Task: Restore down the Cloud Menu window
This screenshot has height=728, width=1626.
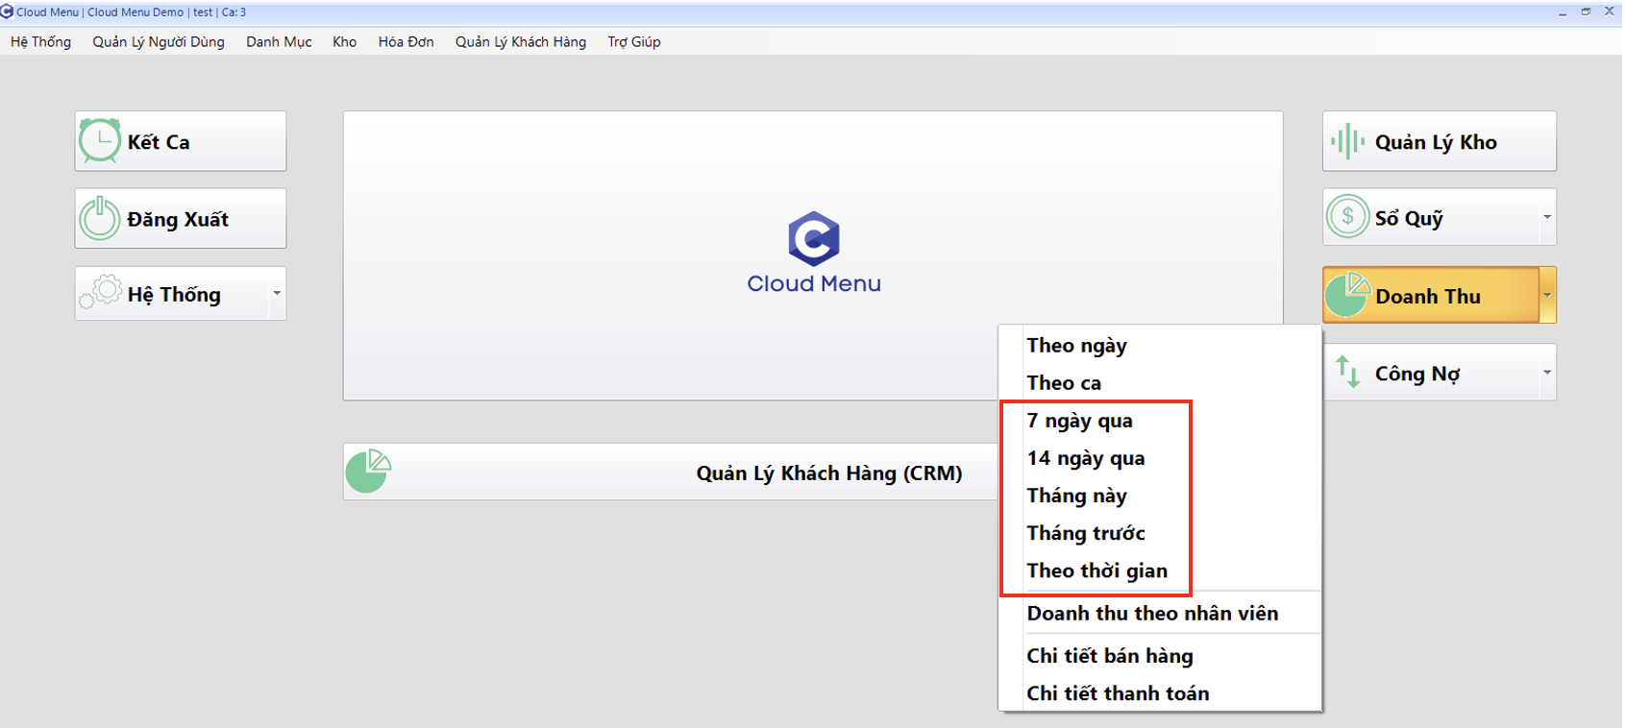Action: tap(1586, 12)
